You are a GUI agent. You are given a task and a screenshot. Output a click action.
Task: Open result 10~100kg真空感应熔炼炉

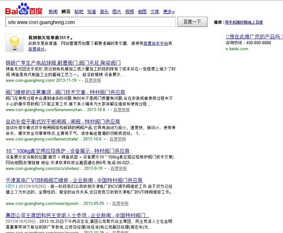coord(68,151)
